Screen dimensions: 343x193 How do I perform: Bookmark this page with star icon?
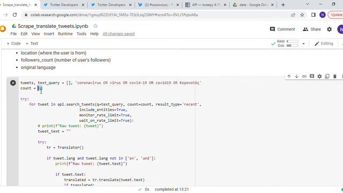302,15
